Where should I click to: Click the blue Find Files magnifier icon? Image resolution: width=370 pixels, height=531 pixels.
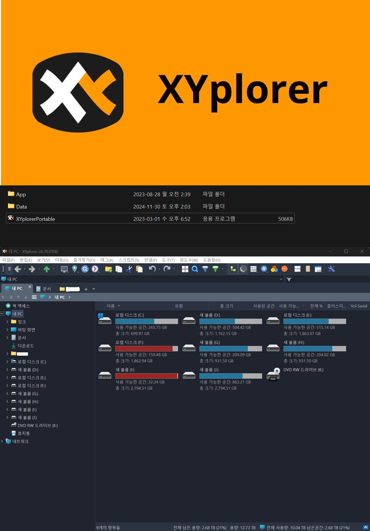(195, 269)
